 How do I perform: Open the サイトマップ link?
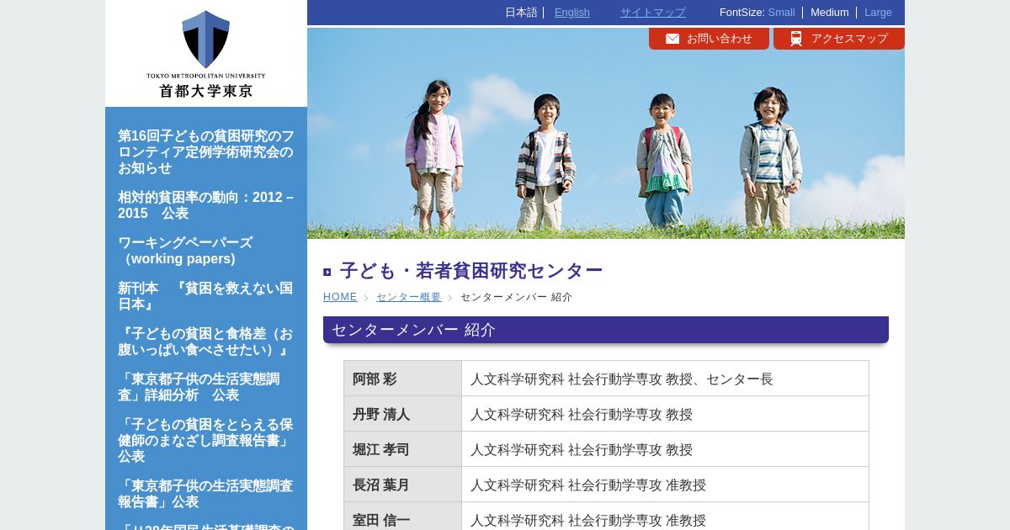(x=653, y=13)
